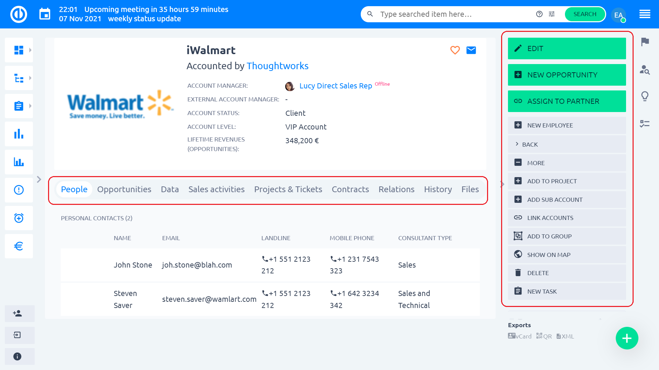Switch to the People tab
Viewport: 659px width, 370px height.
click(x=74, y=189)
